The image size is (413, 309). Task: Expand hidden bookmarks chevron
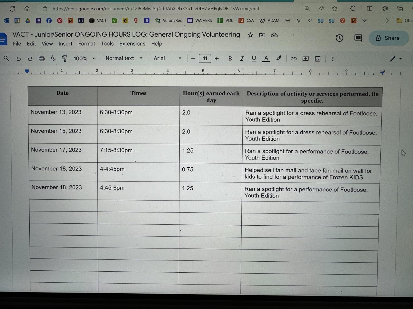coord(387,21)
